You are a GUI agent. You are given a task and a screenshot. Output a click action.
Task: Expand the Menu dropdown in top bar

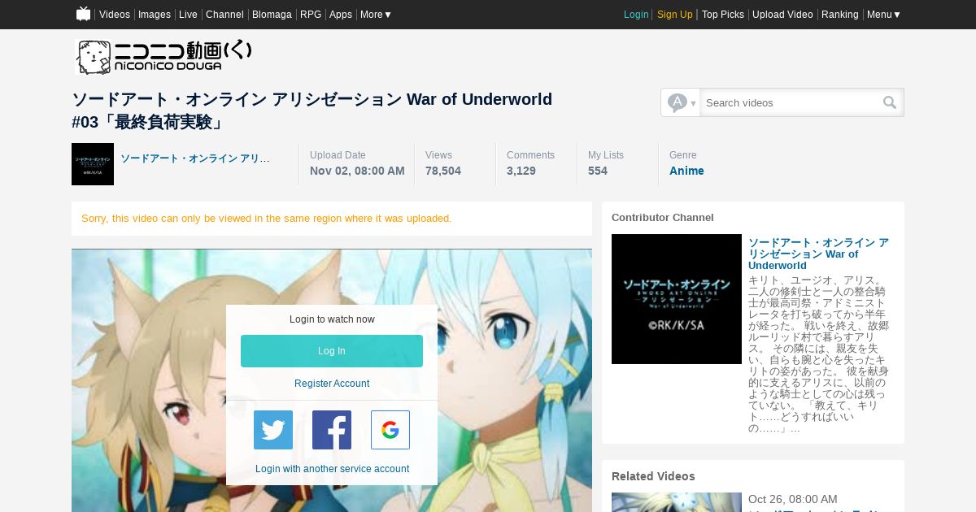(883, 15)
